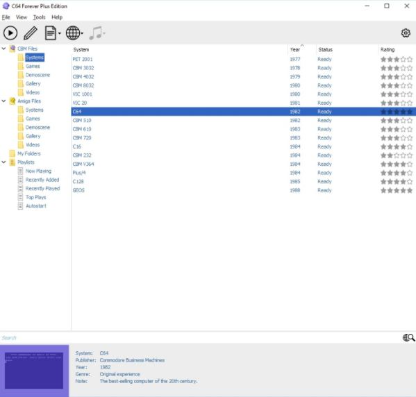Image resolution: width=416 pixels, height=397 pixels.
Task: Set C128 rating to five stars
Action: click(x=410, y=181)
